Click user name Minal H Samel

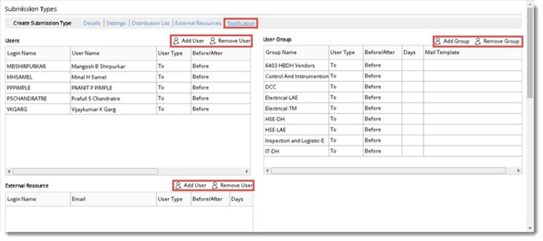89,77
